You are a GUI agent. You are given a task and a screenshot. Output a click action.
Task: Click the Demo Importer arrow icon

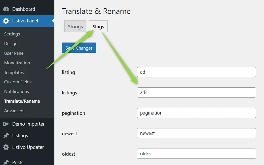tap(6, 124)
